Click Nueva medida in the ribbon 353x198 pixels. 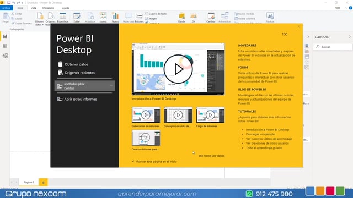pos(244,14)
